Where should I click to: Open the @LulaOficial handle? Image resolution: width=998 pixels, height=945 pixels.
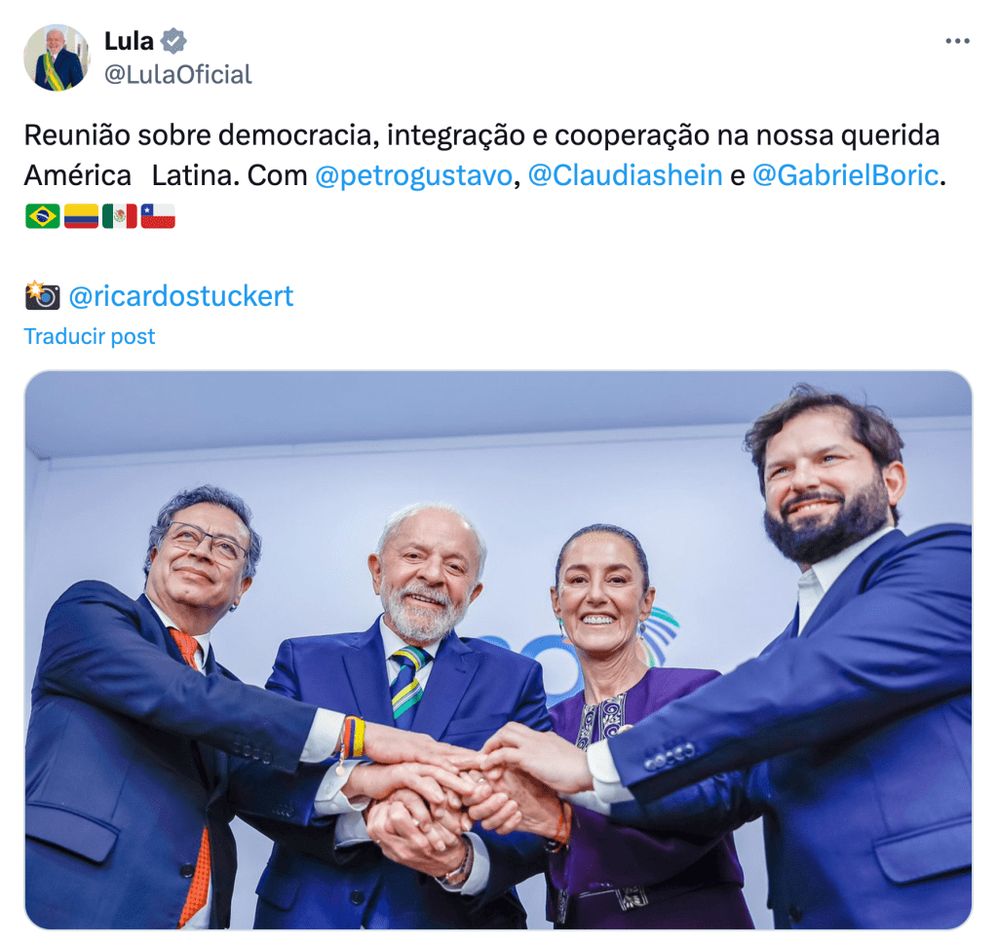(178, 74)
